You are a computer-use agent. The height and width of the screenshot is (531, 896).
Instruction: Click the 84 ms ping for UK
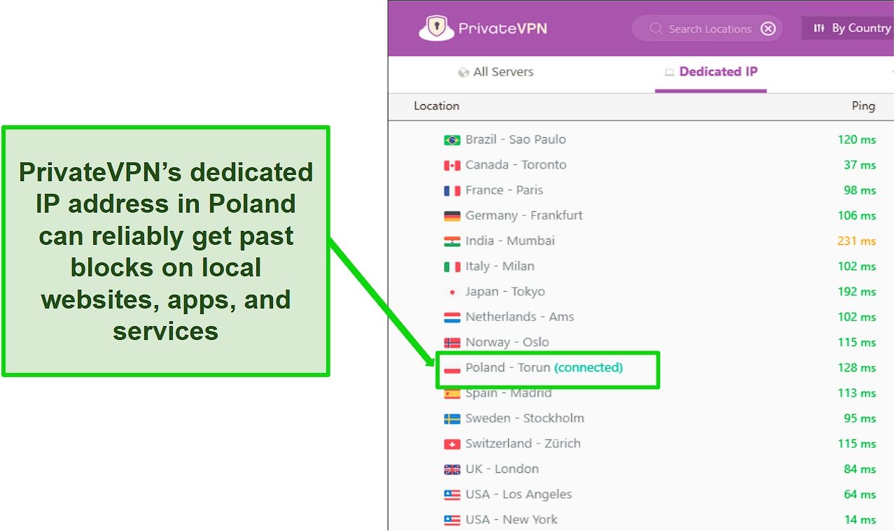coord(860,469)
